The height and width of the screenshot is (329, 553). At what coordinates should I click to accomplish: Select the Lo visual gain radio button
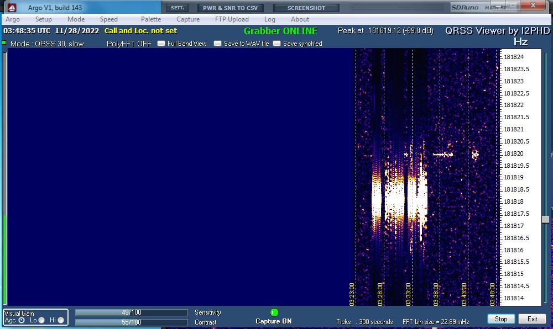(41, 320)
